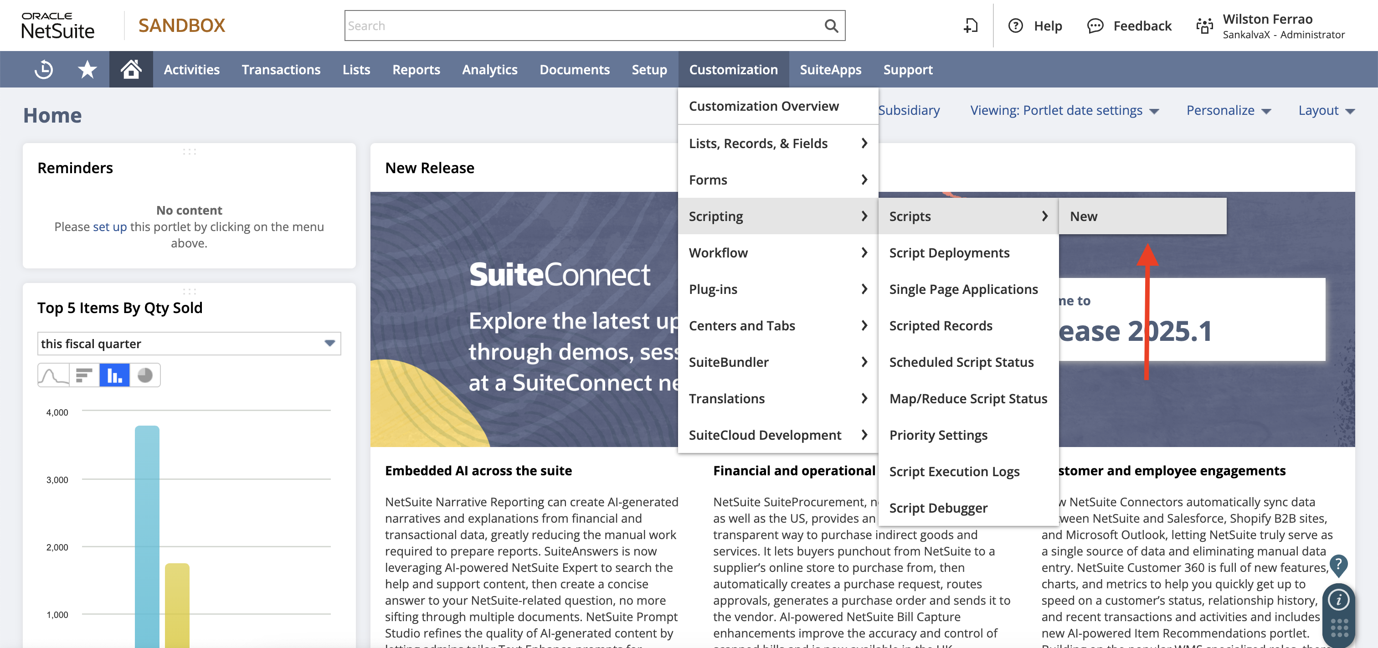Expand the Plug-ins submenu
The image size is (1378, 648).
pyautogui.click(x=778, y=289)
